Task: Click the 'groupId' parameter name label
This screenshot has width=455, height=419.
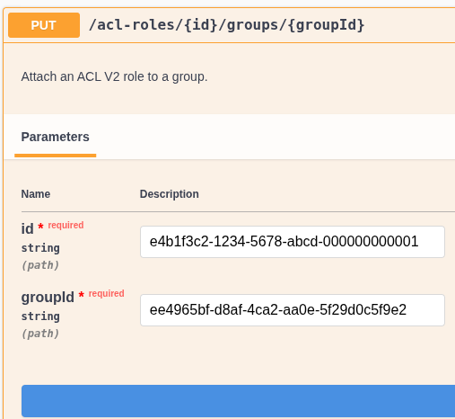Action: tap(48, 298)
